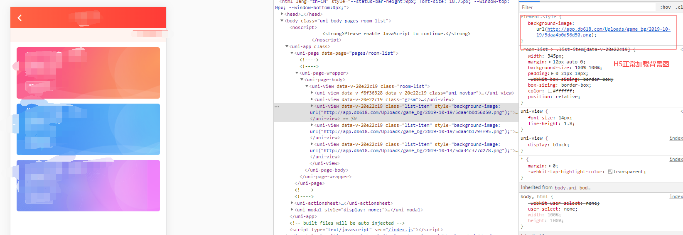Viewport: 683px width, 235px height.
Task: Tap the back arrow in the red navbar
Action: point(20,18)
